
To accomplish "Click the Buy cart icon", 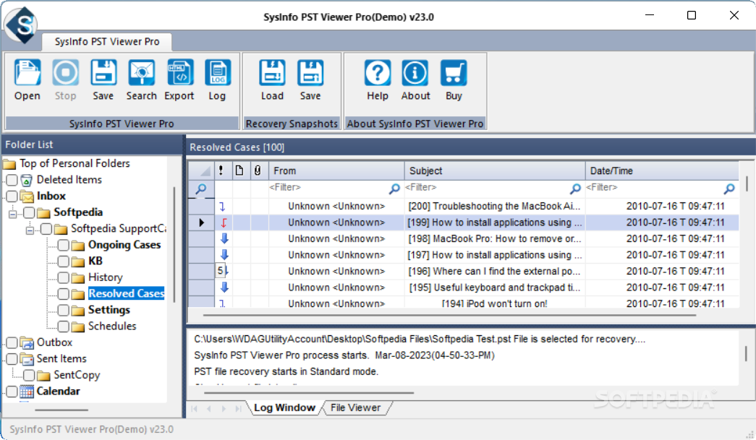I will click(x=454, y=73).
